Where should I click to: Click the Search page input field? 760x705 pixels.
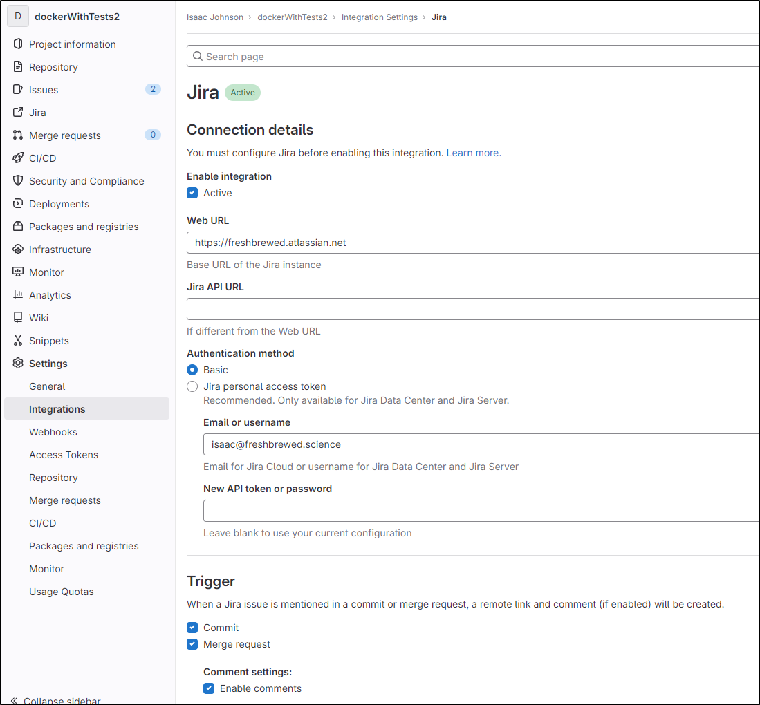473,56
